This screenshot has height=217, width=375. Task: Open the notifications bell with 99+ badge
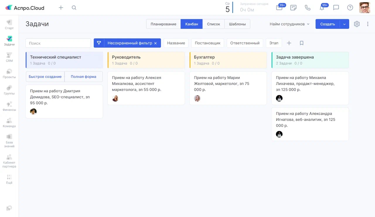coord(322,8)
